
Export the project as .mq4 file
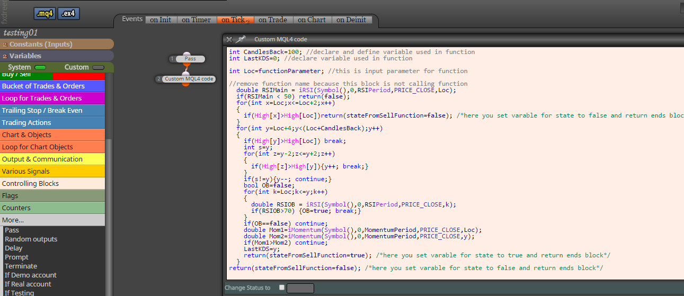[45, 14]
